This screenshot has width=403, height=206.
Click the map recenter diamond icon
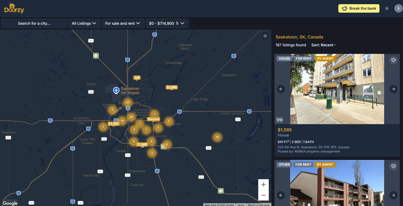[265, 35]
